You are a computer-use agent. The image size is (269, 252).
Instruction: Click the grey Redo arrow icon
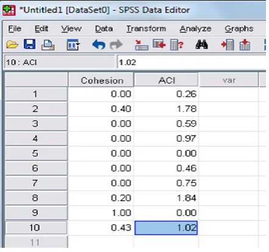tap(116, 44)
